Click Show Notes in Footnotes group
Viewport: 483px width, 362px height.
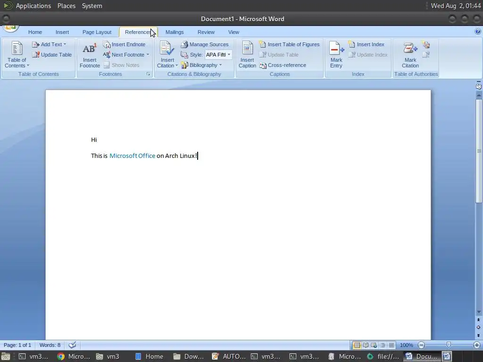tap(121, 65)
